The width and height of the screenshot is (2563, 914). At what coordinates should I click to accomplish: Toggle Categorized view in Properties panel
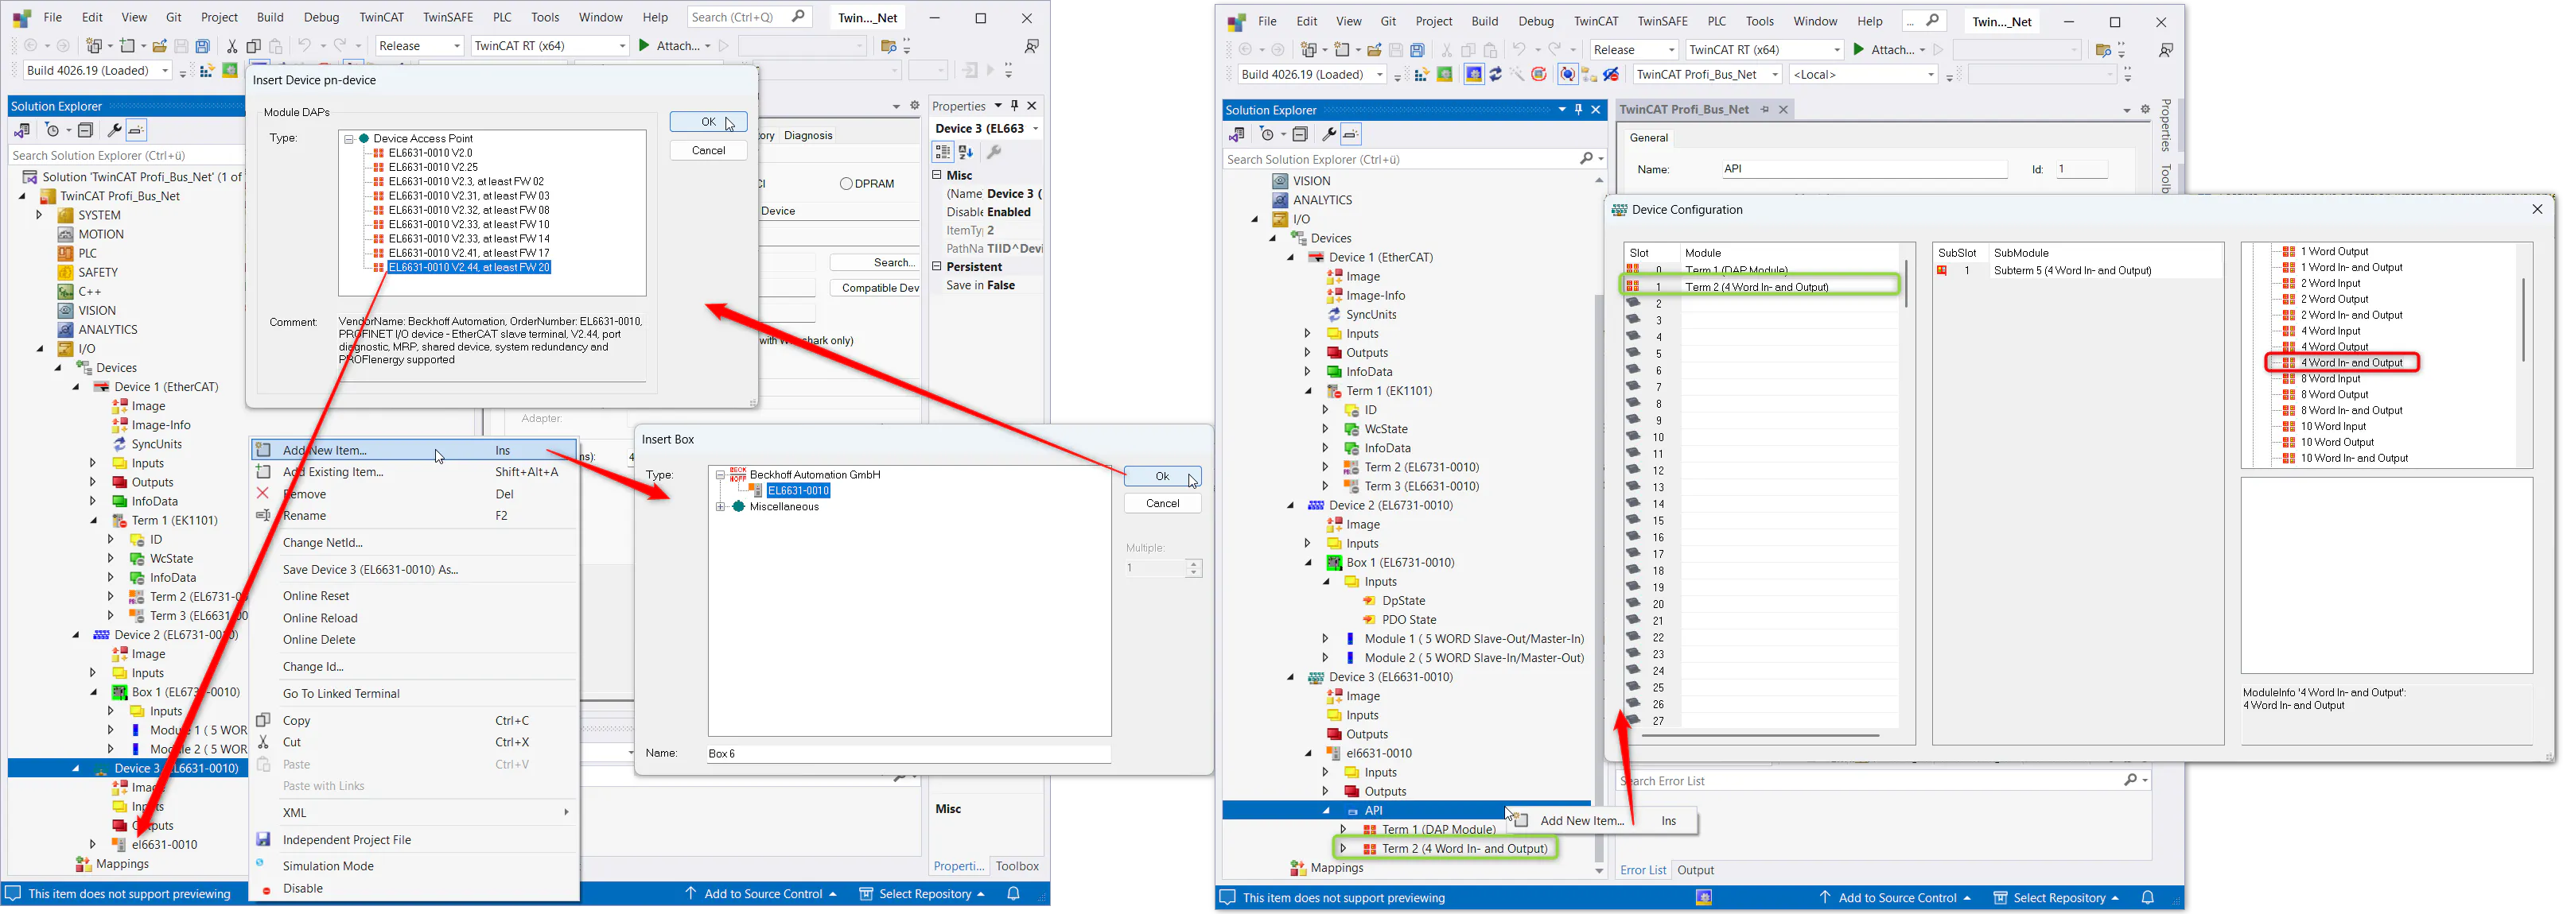pos(942,152)
